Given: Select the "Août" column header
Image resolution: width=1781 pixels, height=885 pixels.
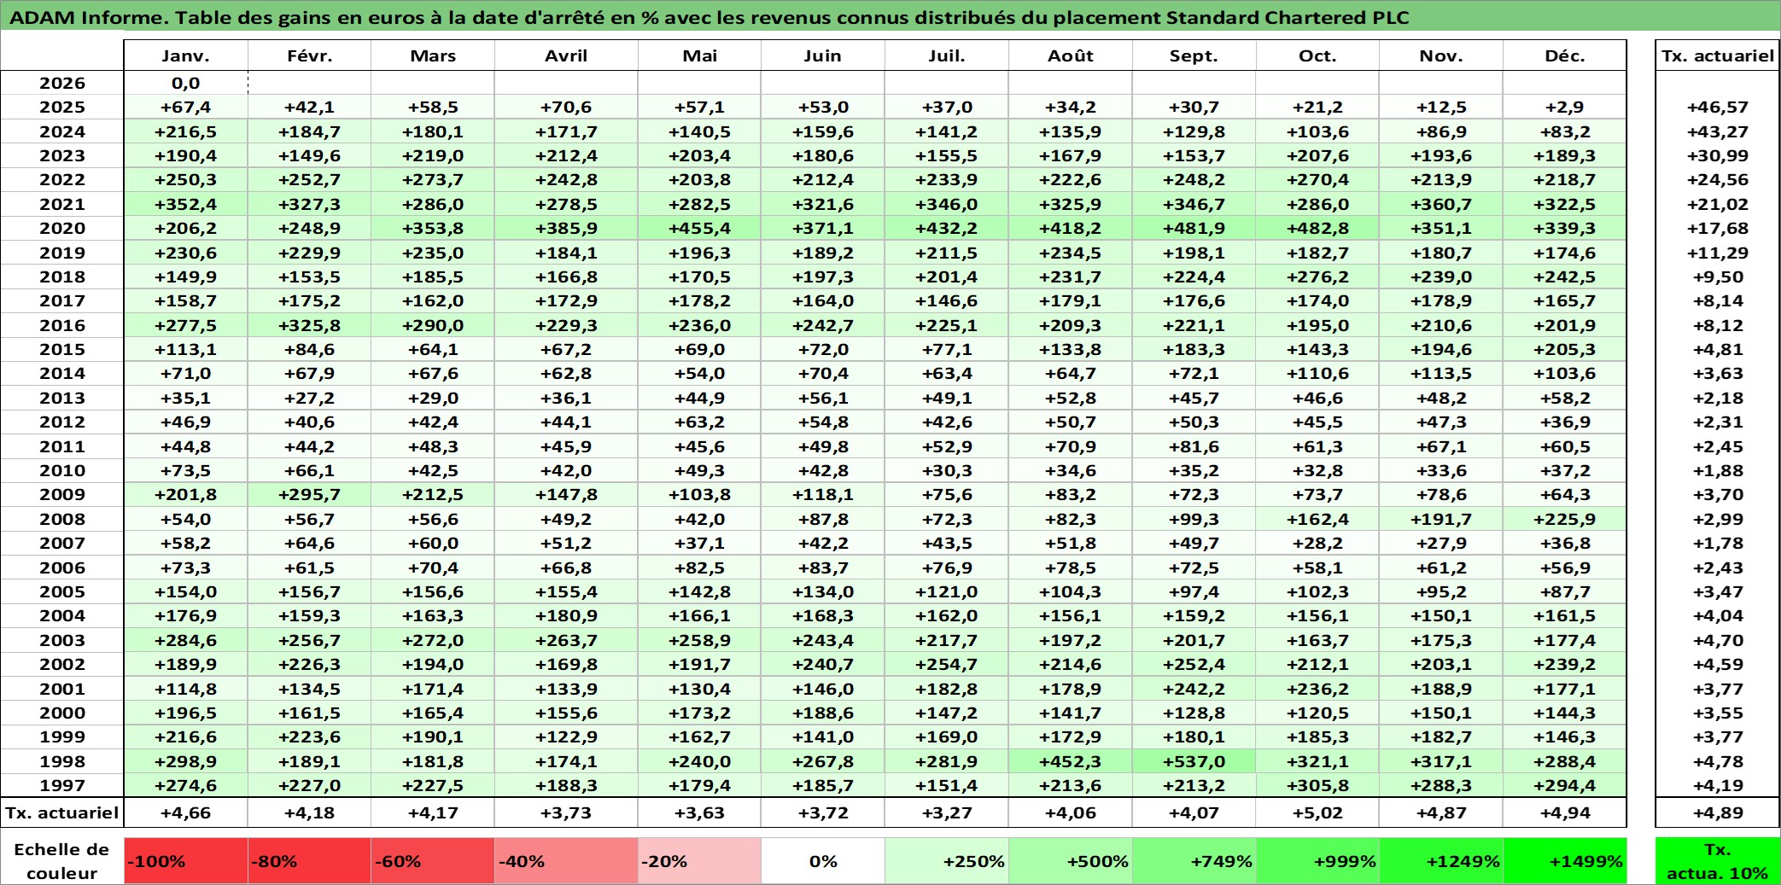Looking at the screenshot, I should pyautogui.click(x=1071, y=55).
